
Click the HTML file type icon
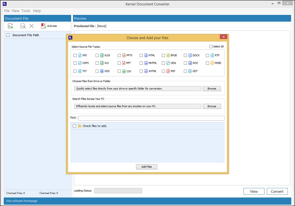(x=146, y=55)
